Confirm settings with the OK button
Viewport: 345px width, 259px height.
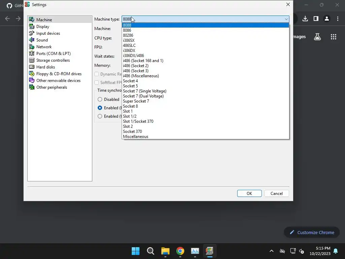[x=249, y=193]
